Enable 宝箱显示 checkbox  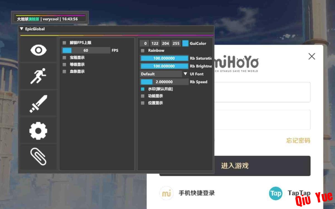64,58
